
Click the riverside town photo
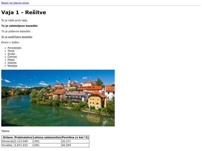pyautogui.click(x=58, y=98)
